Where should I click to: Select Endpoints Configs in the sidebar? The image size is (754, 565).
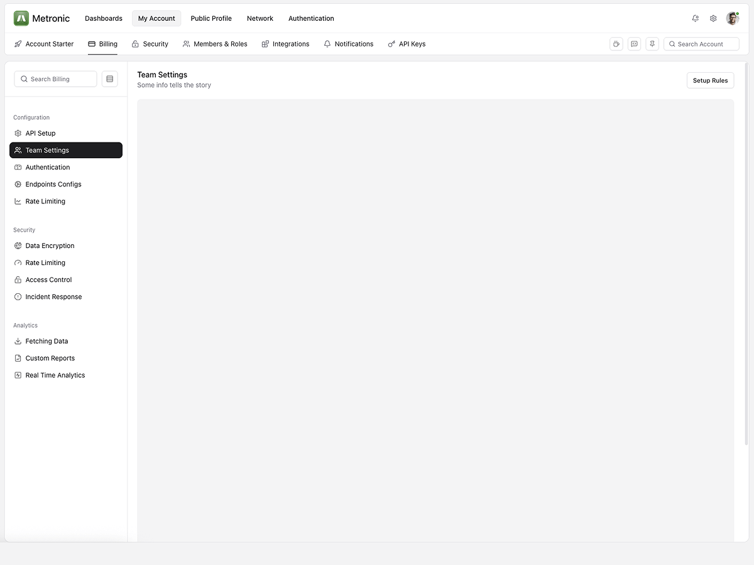(x=53, y=185)
